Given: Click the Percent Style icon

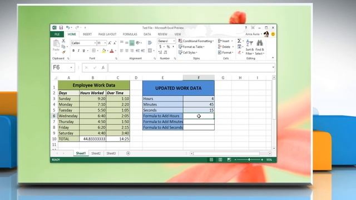Looking at the screenshot, I should [x=168, y=47].
